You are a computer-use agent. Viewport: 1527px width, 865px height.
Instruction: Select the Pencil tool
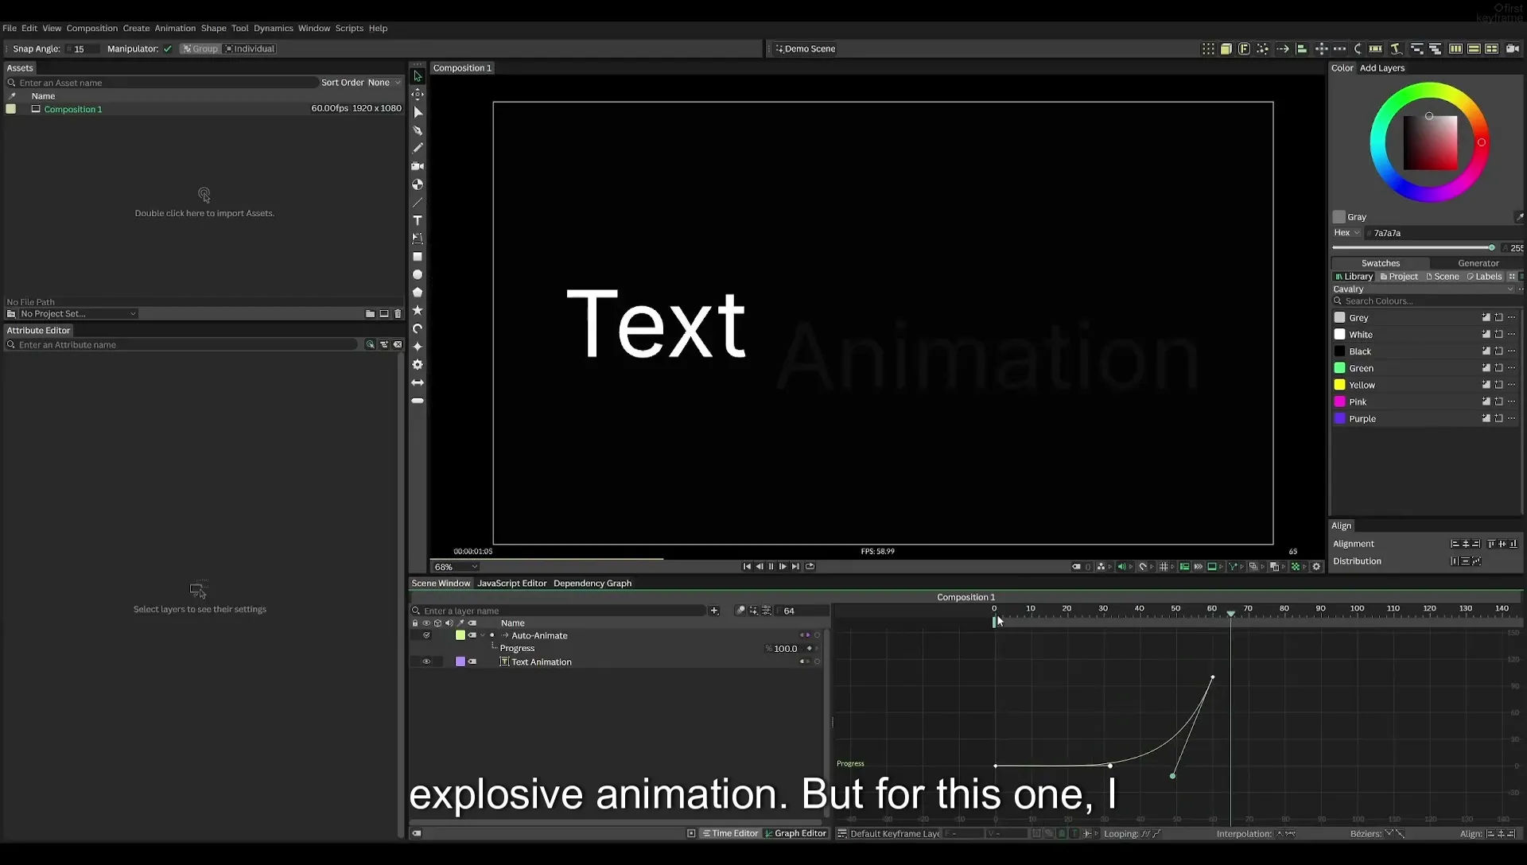click(x=418, y=148)
